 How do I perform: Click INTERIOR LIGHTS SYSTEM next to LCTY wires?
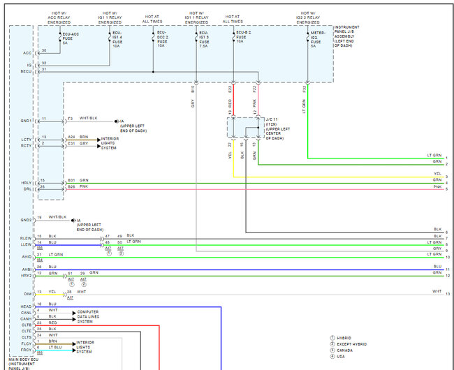110,143
